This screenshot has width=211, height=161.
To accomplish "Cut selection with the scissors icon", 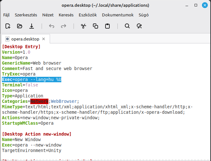I will (x=84, y=26).
